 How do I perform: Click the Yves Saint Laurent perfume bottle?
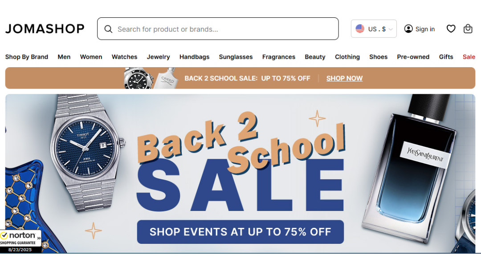410,169
